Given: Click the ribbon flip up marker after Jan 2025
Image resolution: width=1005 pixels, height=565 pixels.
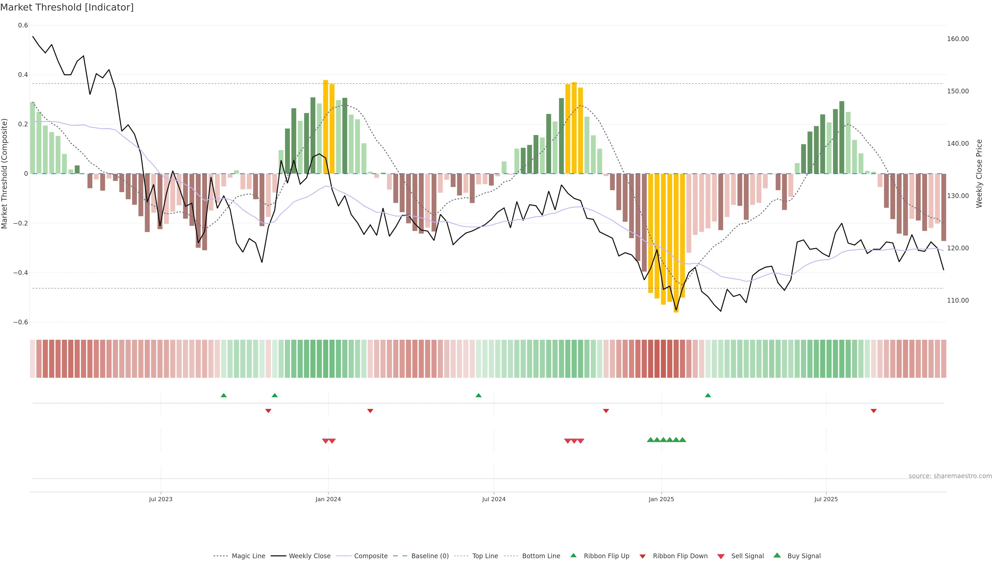Looking at the screenshot, I should click(x=708, y=395).
